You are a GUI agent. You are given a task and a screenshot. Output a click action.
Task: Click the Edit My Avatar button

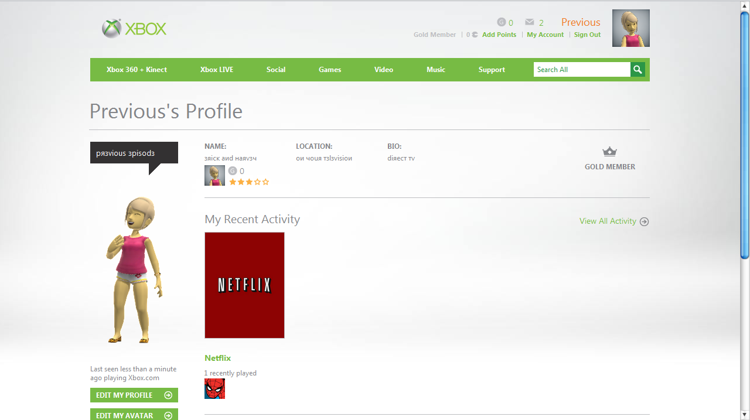click(x=134, y=414)
